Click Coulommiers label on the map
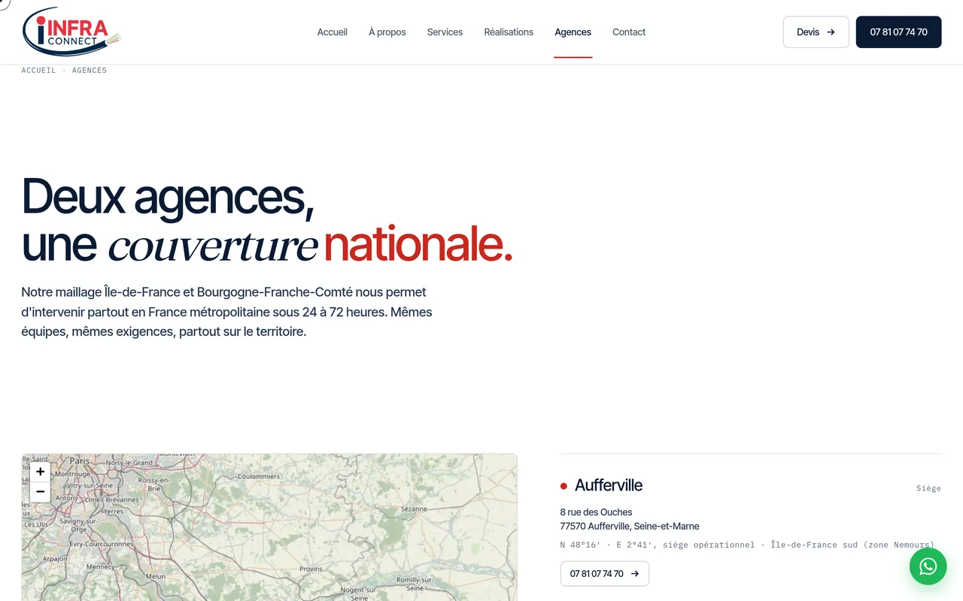 pos(258,476)
